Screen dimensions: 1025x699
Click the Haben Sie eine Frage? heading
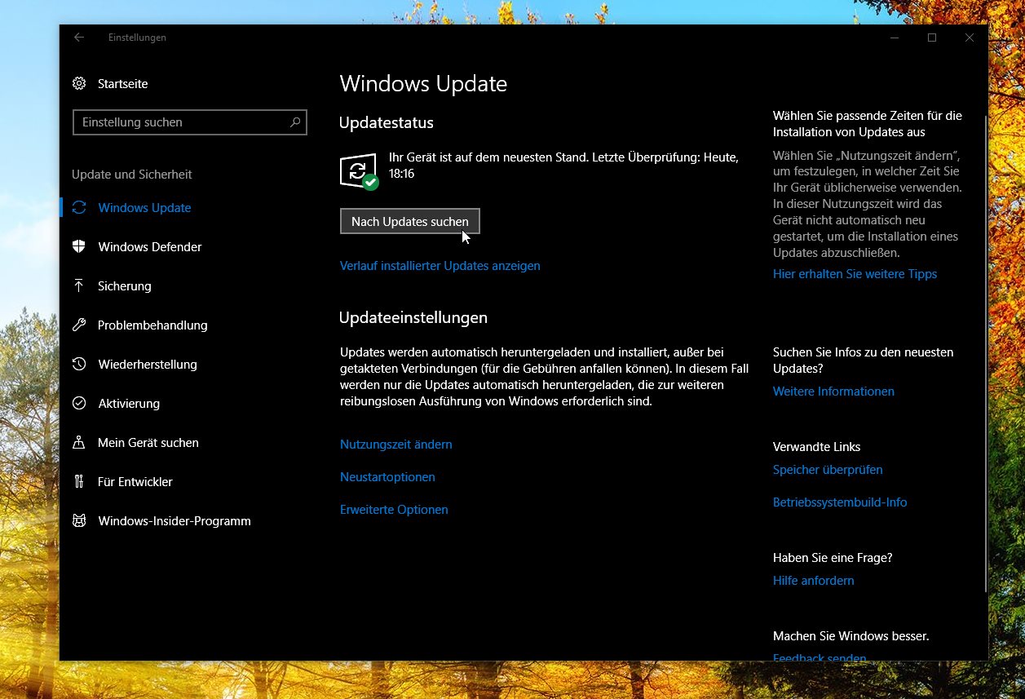[x=833, y=558]
